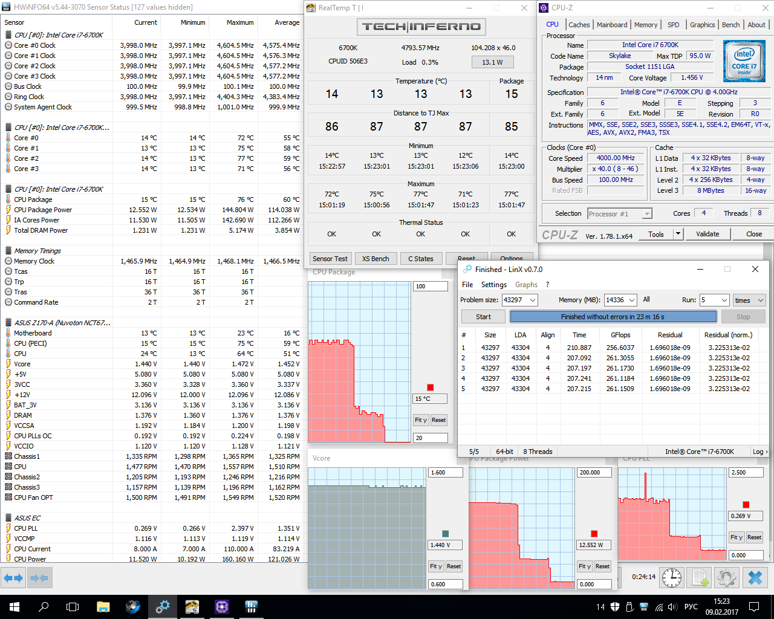Click the arrow beside the CPU-Z Tools button
This screenshot has width=774, height=619.
(678, 234)
